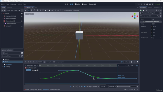Open the Animation menu button
The image size is (163, 92).
point(49,62)
